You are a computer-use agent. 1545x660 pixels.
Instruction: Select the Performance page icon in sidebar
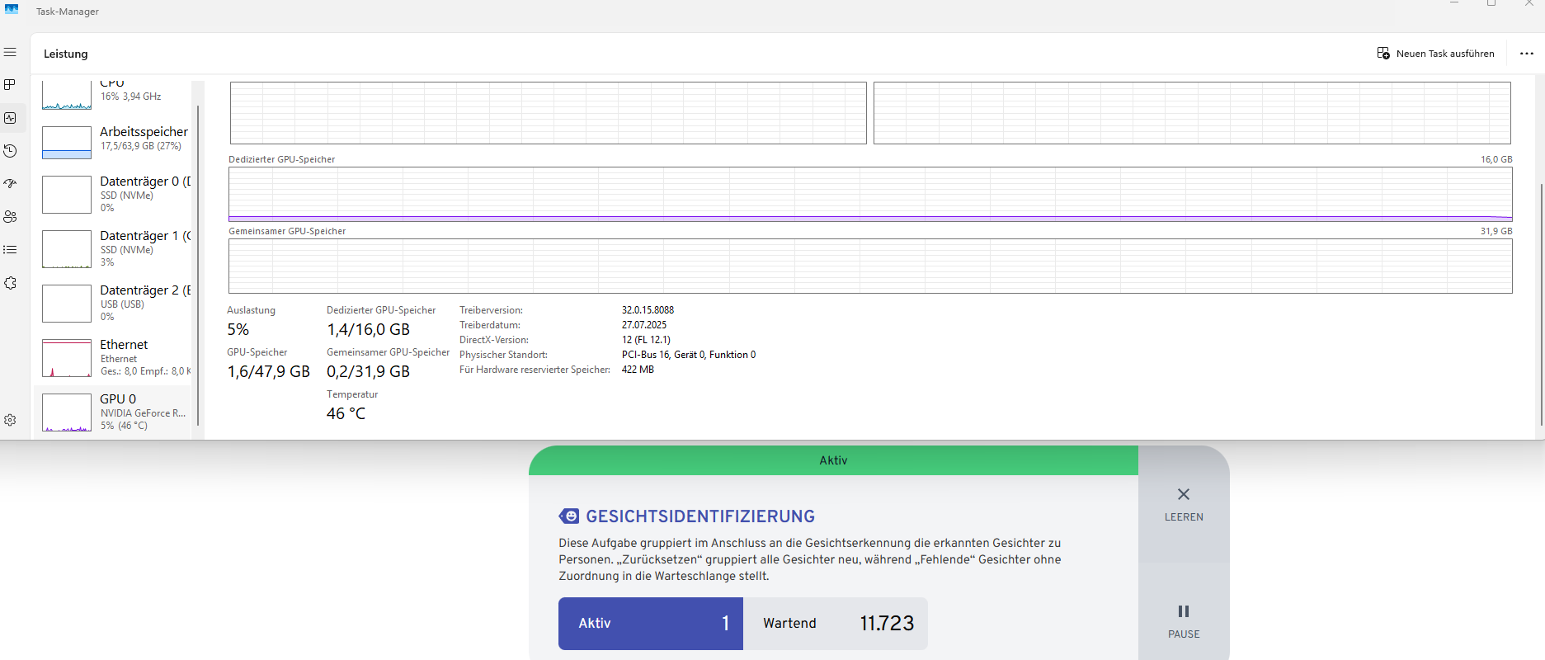[x=10, y=118]
